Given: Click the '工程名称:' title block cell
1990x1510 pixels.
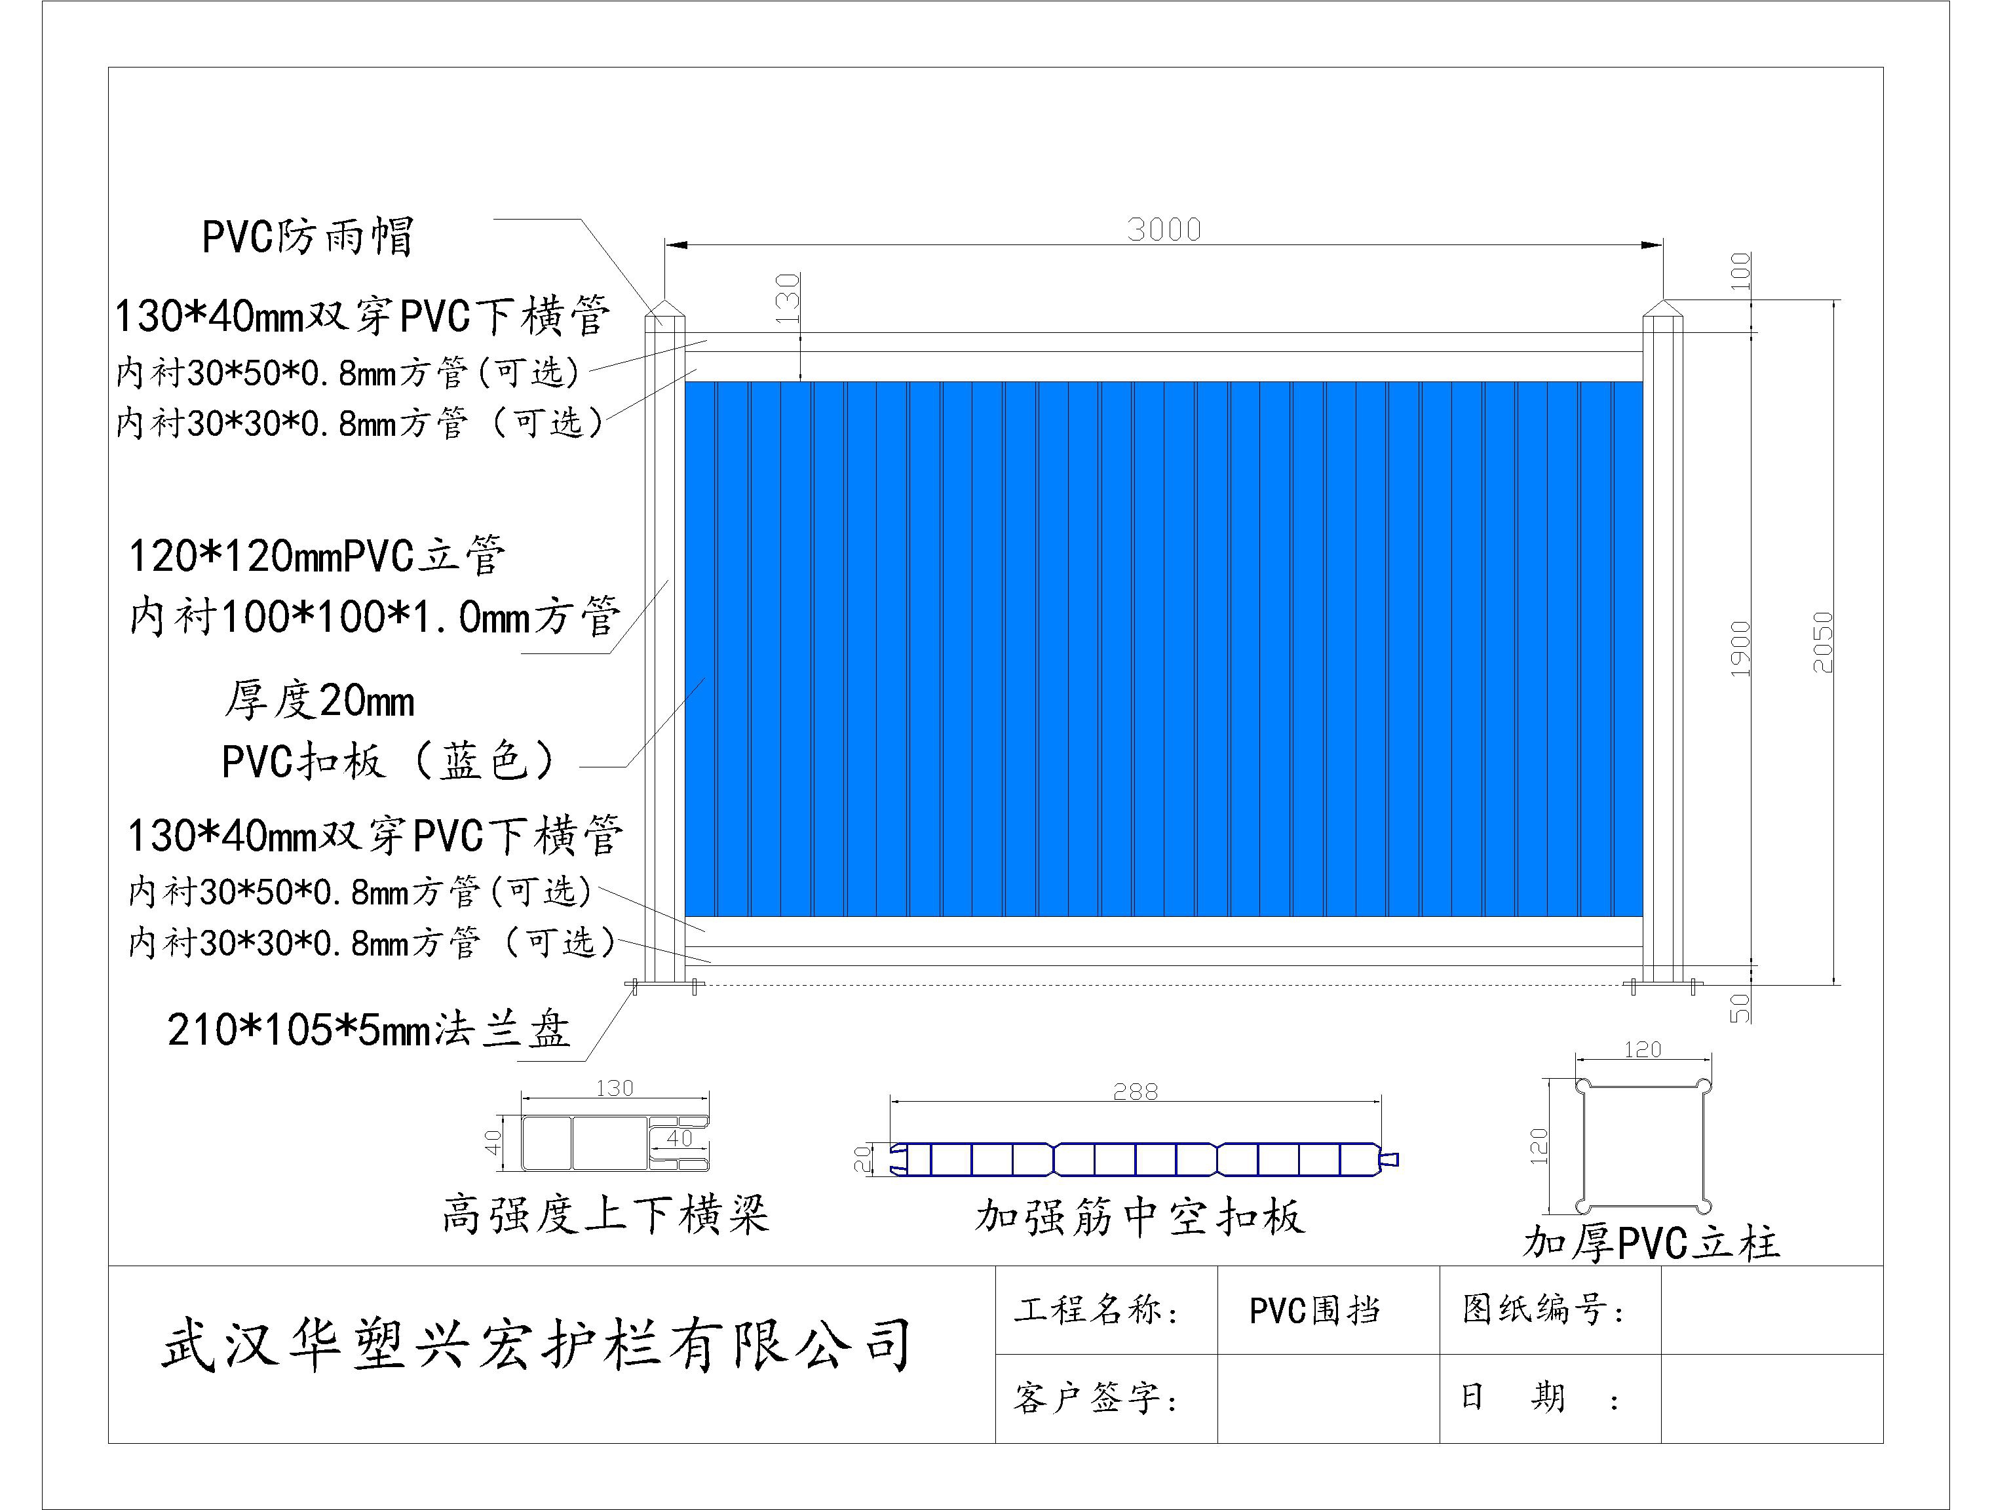Looking at the screenshot, I should tap(1105, 1309).
